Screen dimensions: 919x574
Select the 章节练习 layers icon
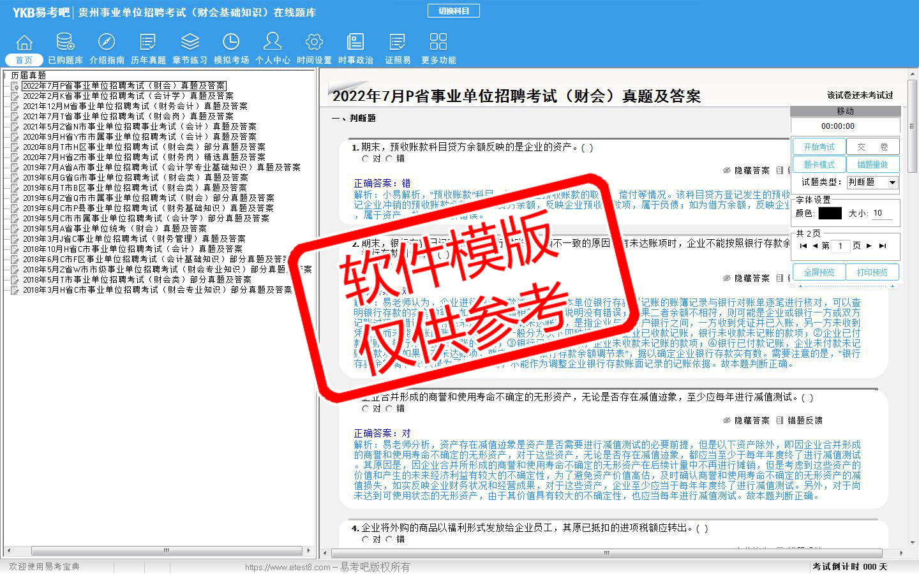(190, 42)
